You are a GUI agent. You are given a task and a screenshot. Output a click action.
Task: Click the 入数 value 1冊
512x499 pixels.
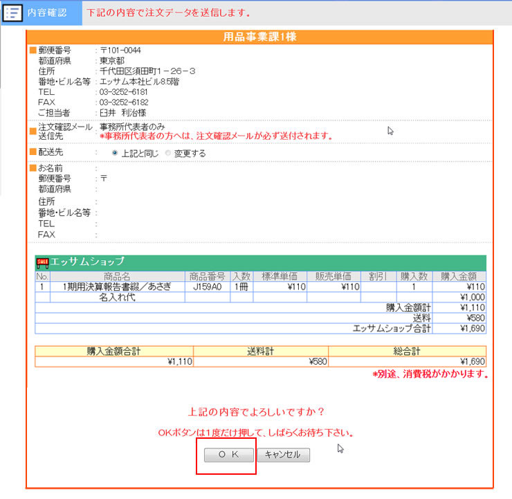tap(241, 287)
